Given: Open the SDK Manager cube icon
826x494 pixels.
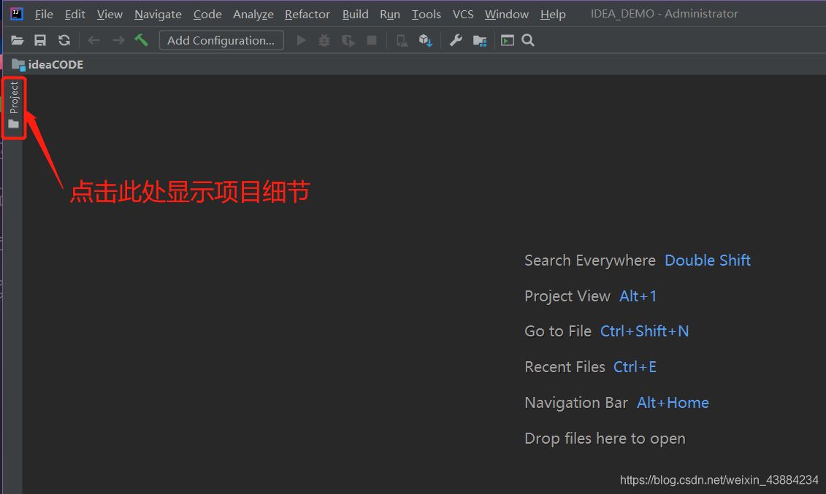Looking at the screenshot, I should point(425,41).
